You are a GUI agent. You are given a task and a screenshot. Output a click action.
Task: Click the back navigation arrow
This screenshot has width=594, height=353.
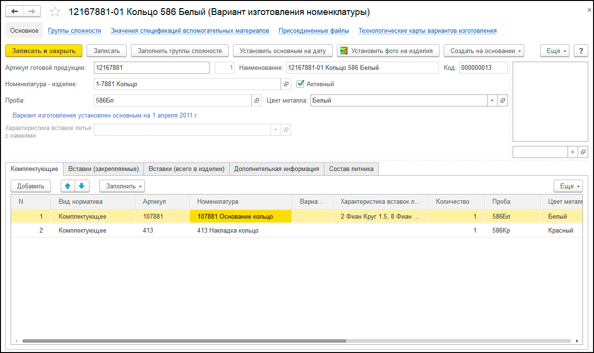click(x=14, y=12)
